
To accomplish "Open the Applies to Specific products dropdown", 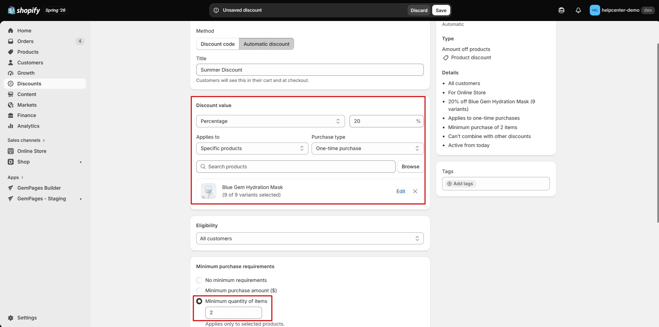I will coord(252,148).
